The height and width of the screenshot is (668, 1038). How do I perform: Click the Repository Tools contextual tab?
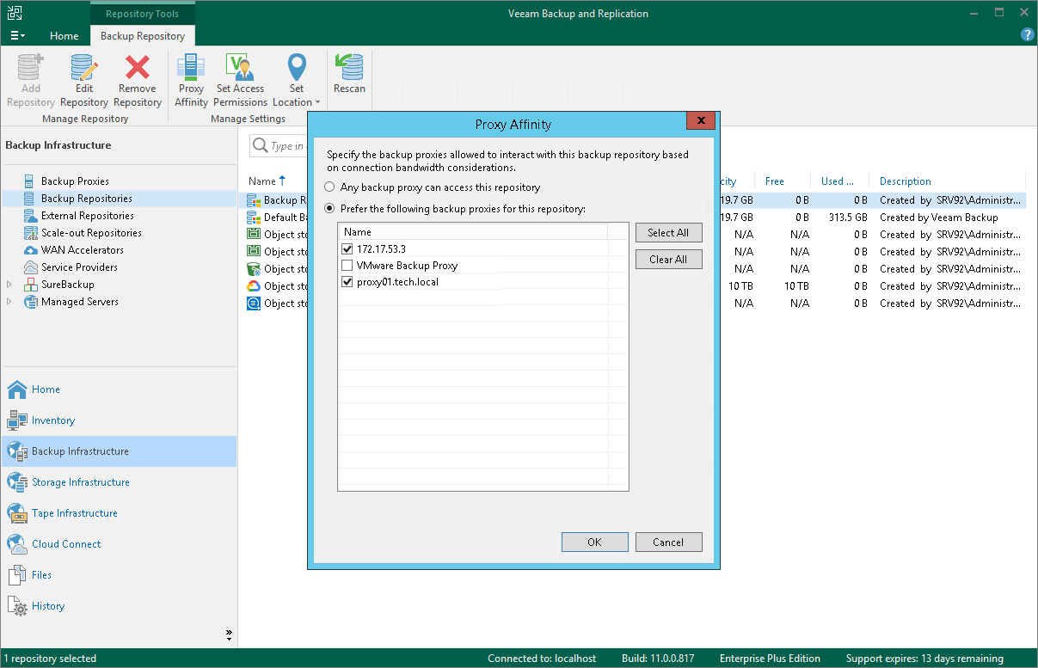[x=143, y=14]
